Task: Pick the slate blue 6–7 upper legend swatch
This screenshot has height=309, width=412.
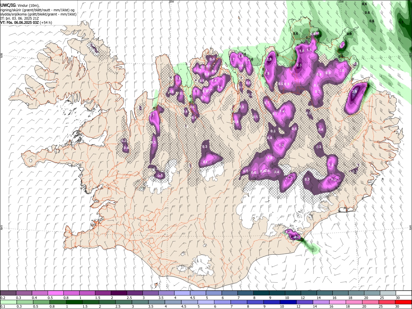Action: [x=230, y=293]
